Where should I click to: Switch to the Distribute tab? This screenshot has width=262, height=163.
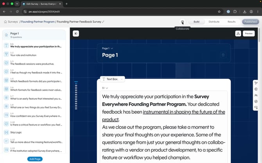coord(214,22)
